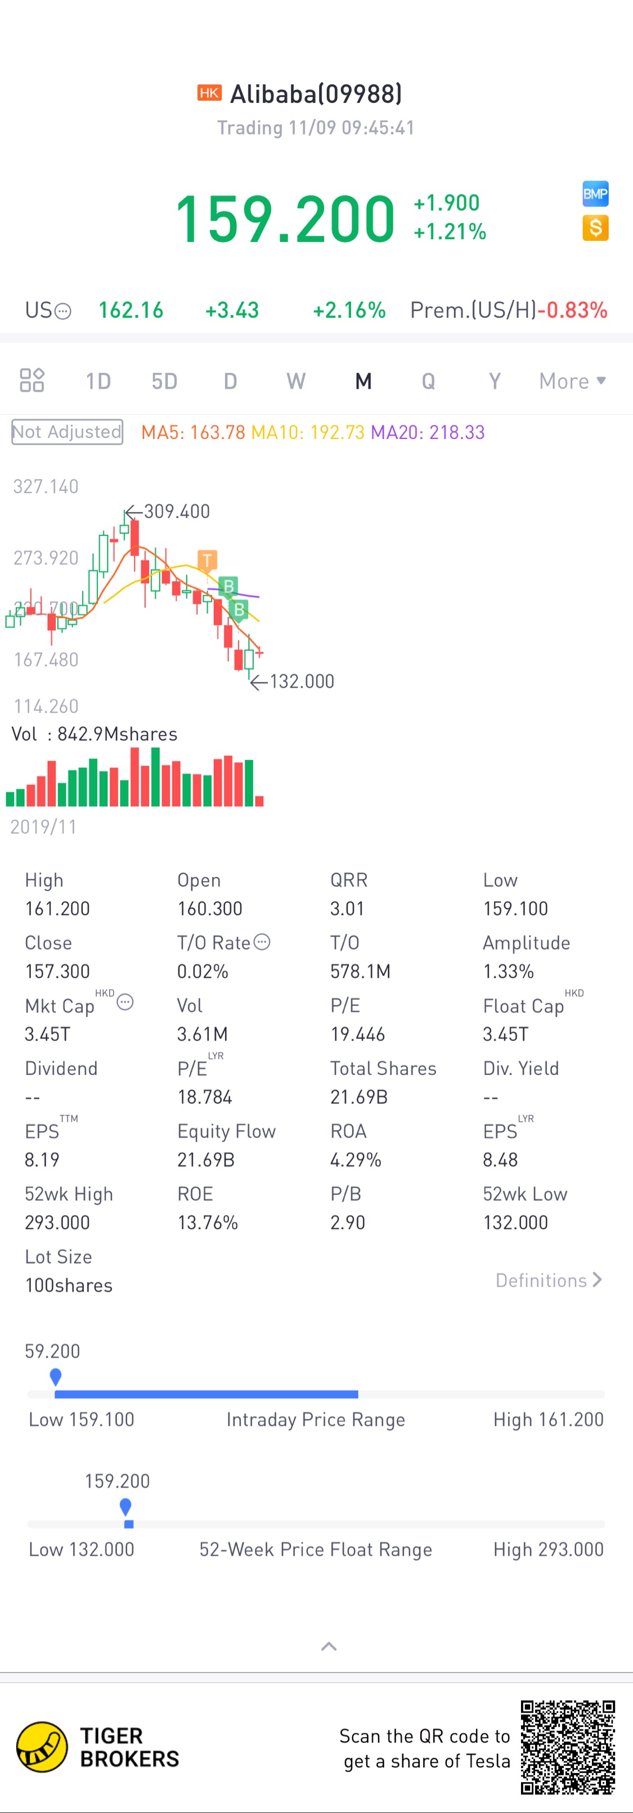Tap the Tiger Brokers logo
The height and width of the screenshot is (1813, 633).
point(42,1747)
